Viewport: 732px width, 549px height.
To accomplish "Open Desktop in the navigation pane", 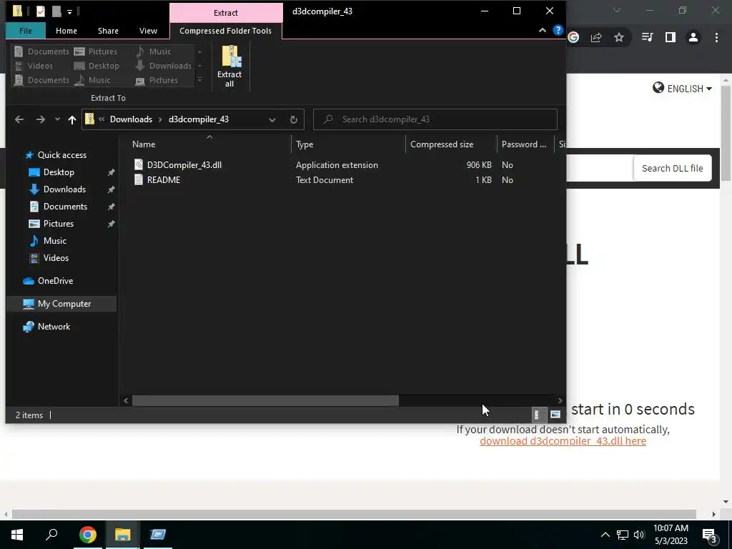I will click(59, 172).
